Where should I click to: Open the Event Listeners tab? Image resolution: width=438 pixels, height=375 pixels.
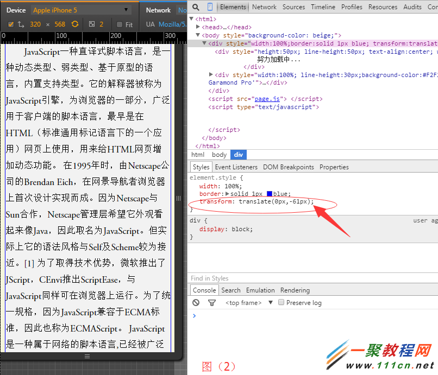pos(236,167)
